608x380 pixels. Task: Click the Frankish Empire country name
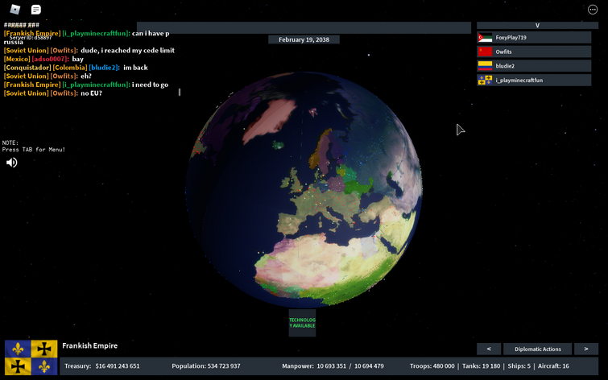tap(90, 345)
